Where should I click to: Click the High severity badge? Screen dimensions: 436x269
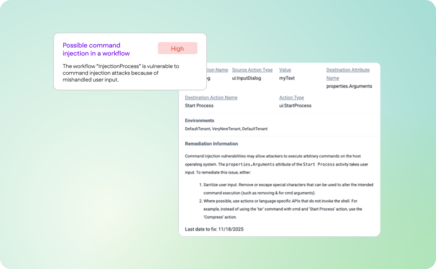point(177,48)
